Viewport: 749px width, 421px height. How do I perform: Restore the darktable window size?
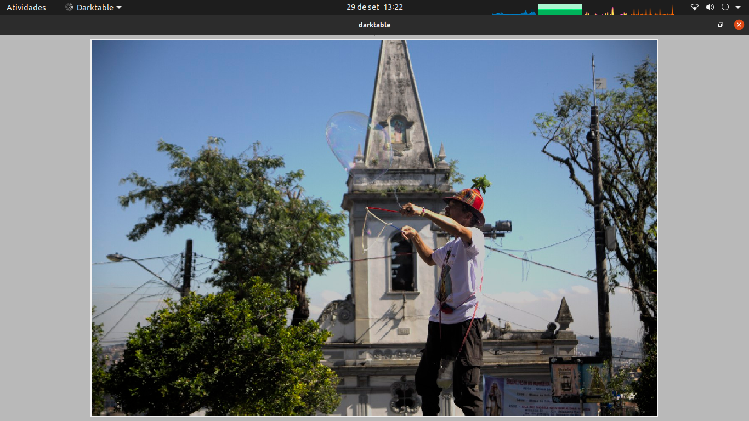point(720,25)
